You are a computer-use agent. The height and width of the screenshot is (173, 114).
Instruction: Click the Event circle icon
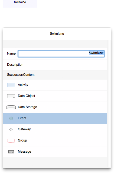coord(11,118)
